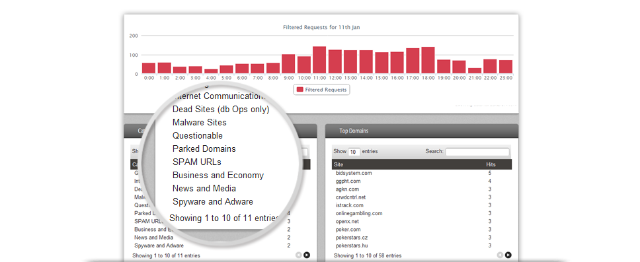Select the bidsystem.com row
The width and height of the screenshot is (640, 262).
[422, 173]
